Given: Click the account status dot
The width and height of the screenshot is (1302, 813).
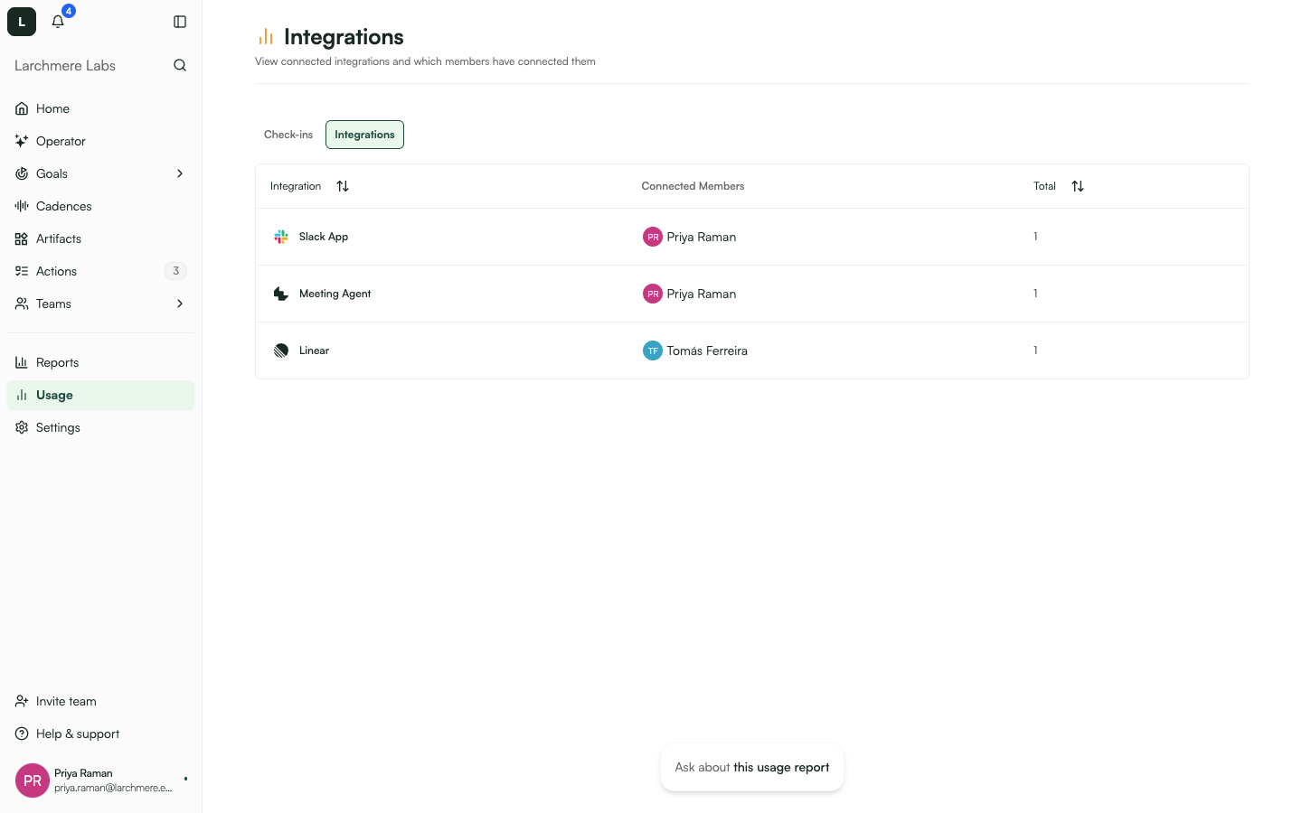Looking at the screenshot, I should click(x=186, y=779).
